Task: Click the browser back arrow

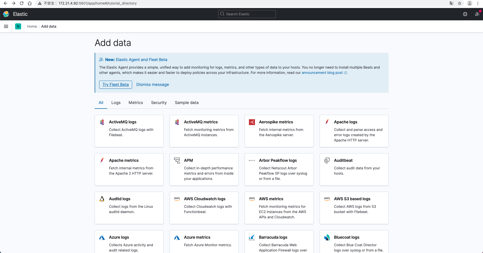Action: 6,3
